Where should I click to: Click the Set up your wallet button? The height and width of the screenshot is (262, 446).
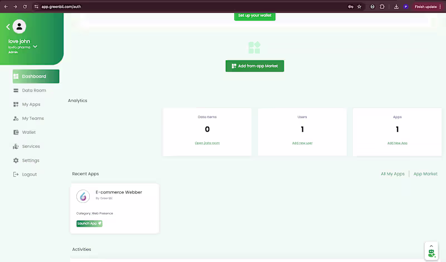(x=255, y=16)
